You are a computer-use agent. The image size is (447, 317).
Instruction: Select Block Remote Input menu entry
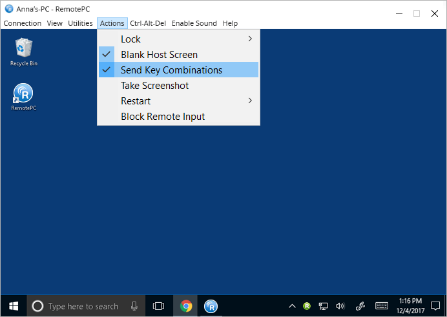(x=178, y=116)
